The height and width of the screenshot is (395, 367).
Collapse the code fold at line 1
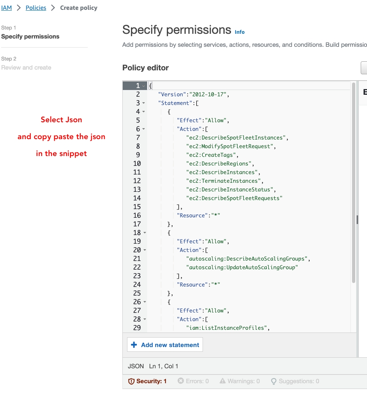click(x=144, y=86)
